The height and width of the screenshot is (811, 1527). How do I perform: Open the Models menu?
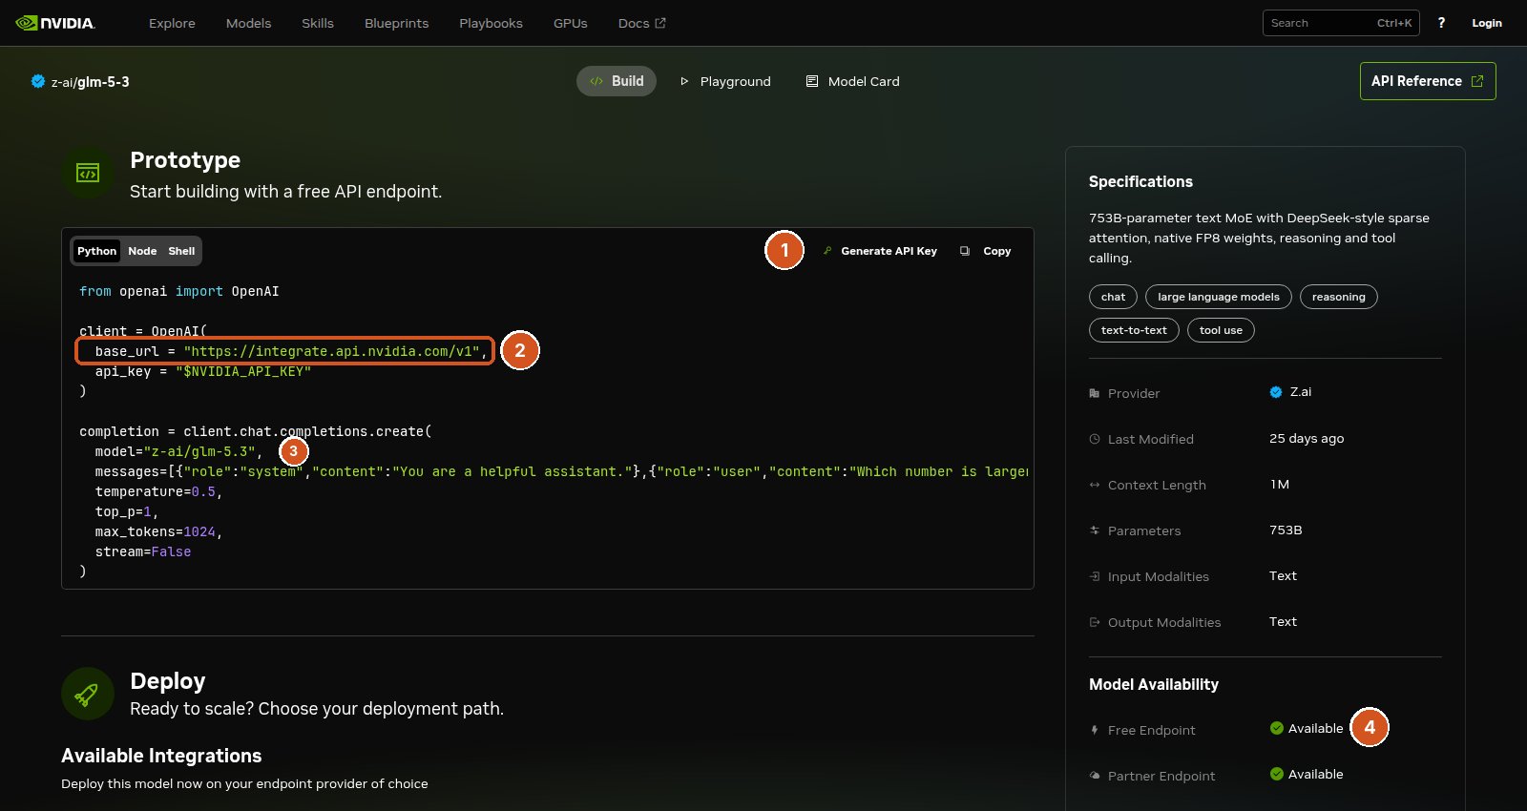(x=249, y=23)
